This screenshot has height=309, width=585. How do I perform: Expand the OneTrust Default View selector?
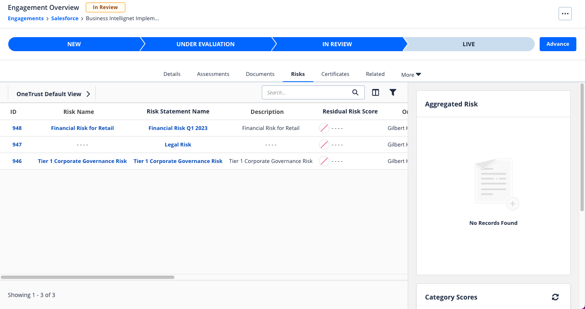coord(88,94)
